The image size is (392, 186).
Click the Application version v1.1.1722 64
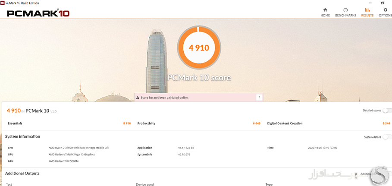[186, 148]
